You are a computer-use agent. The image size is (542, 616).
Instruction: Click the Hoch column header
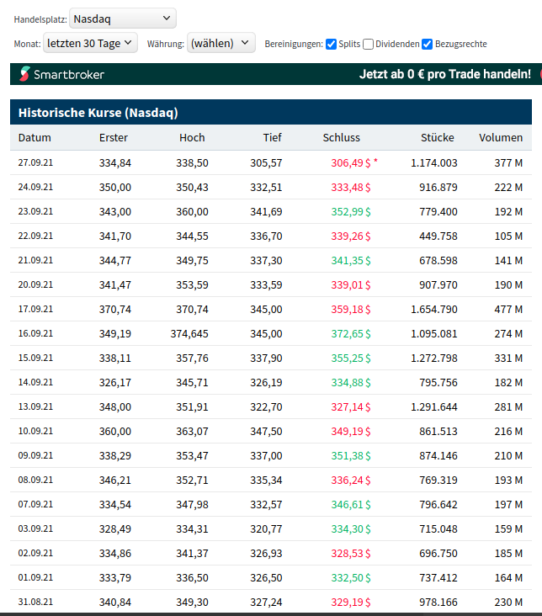192,138
